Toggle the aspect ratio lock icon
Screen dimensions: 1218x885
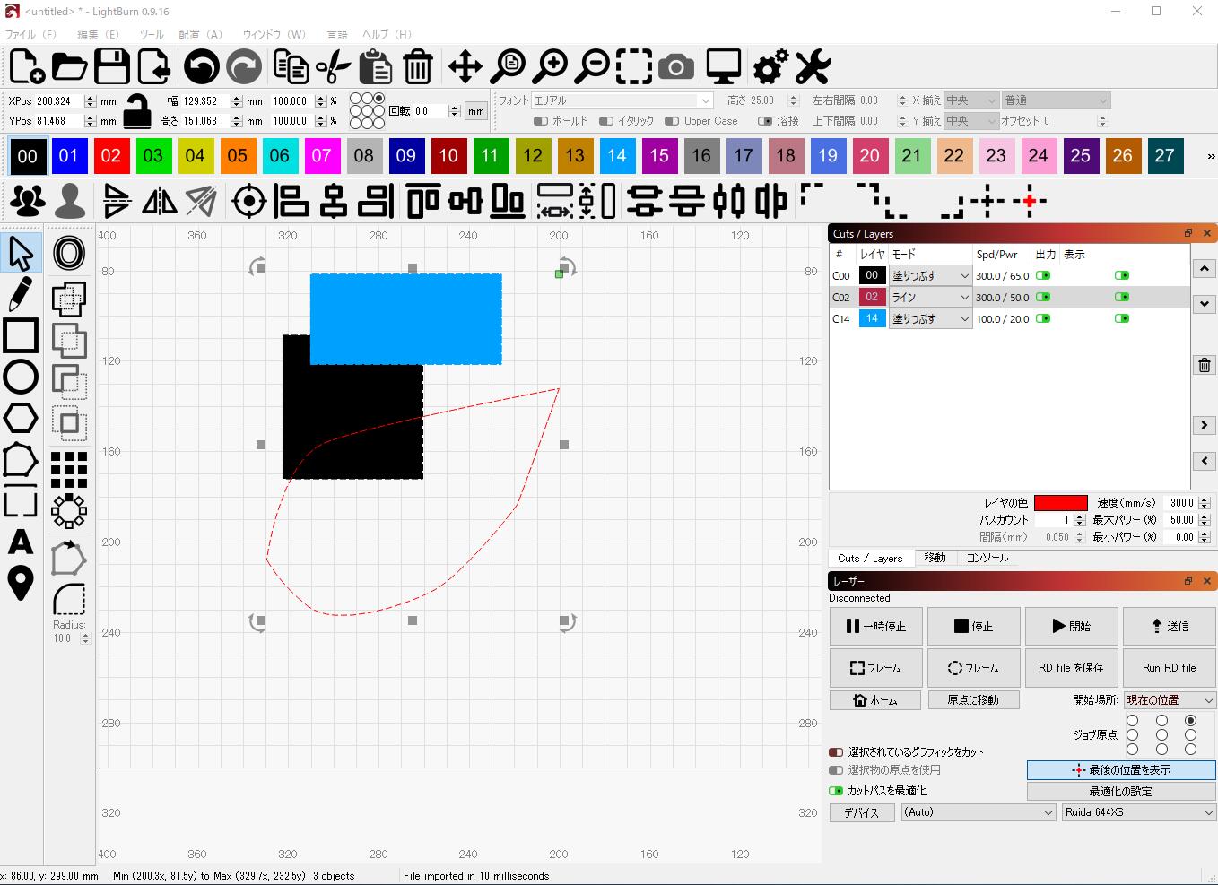[137, 110]
